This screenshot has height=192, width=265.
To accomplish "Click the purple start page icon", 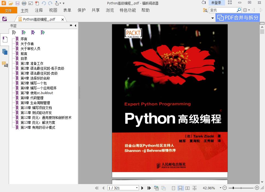I will point(5,19).
